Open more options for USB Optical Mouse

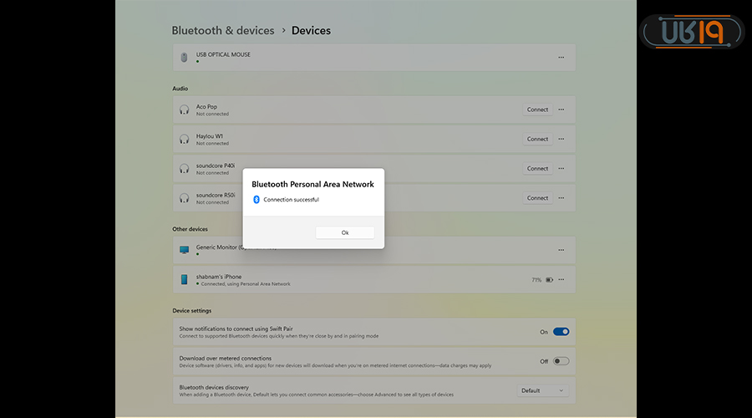(x=561, y=58)
